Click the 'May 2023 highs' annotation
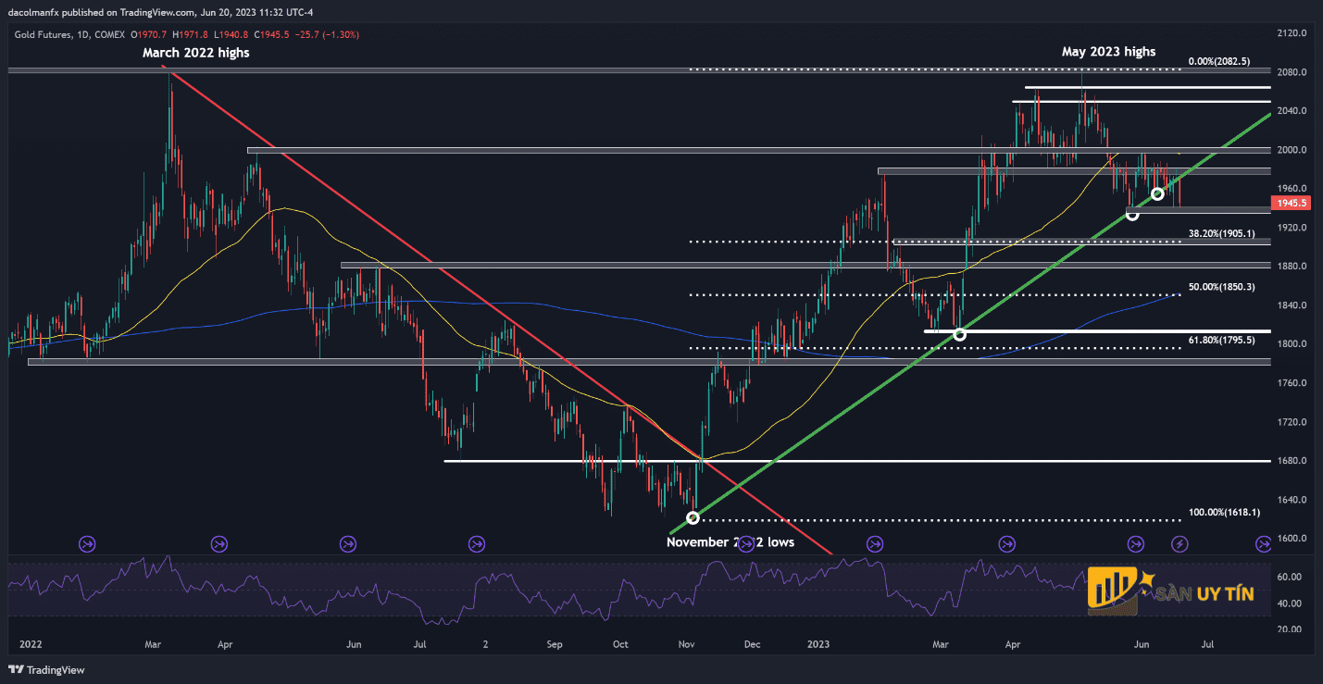The width and height of the screenshot is (1323, 684). (1108, 52)
